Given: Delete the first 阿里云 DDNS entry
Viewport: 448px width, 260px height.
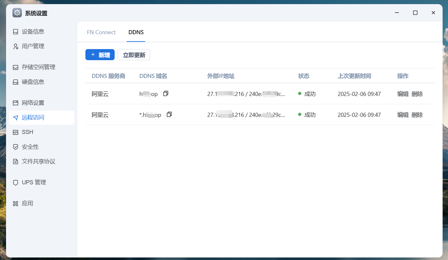Looking at the screenshot, I should [x=417, y=94].
